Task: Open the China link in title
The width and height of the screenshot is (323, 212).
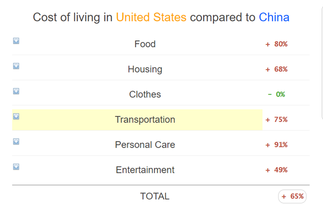Action: [x=274, y=17]
